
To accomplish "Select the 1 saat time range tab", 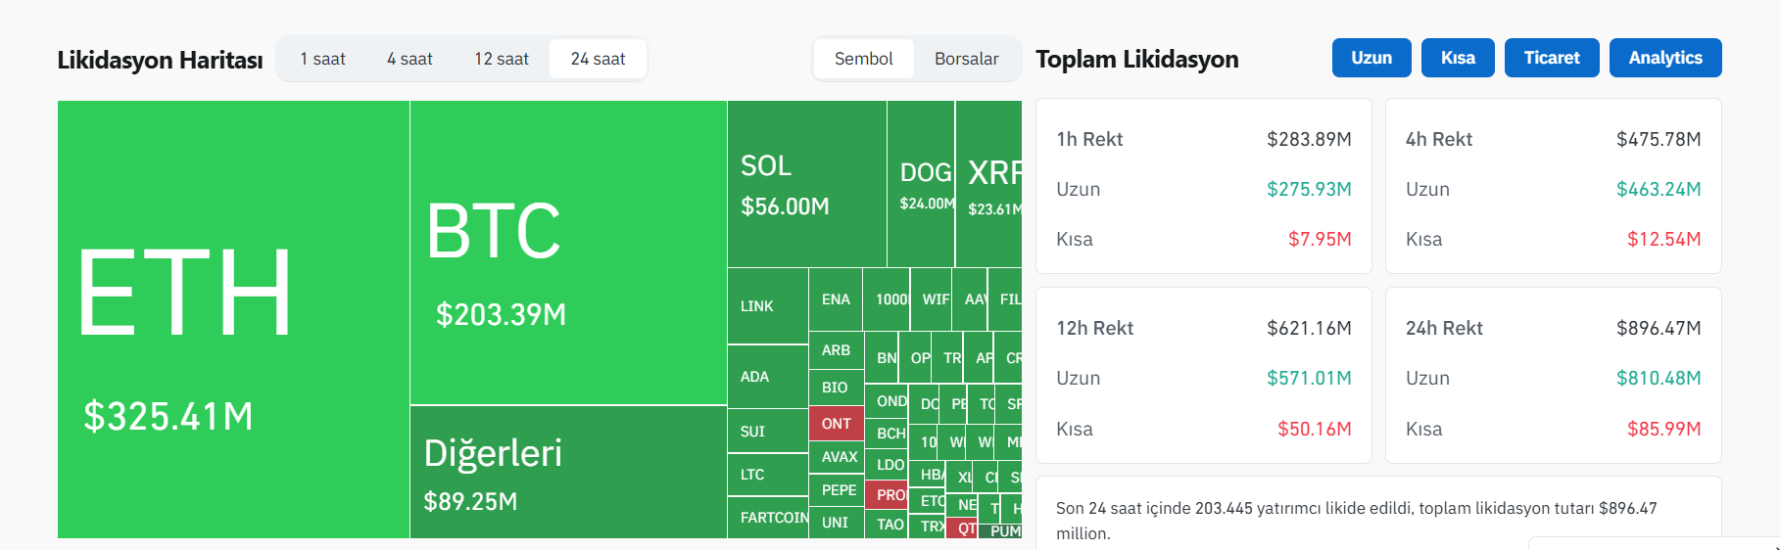I will pos(322,59).
